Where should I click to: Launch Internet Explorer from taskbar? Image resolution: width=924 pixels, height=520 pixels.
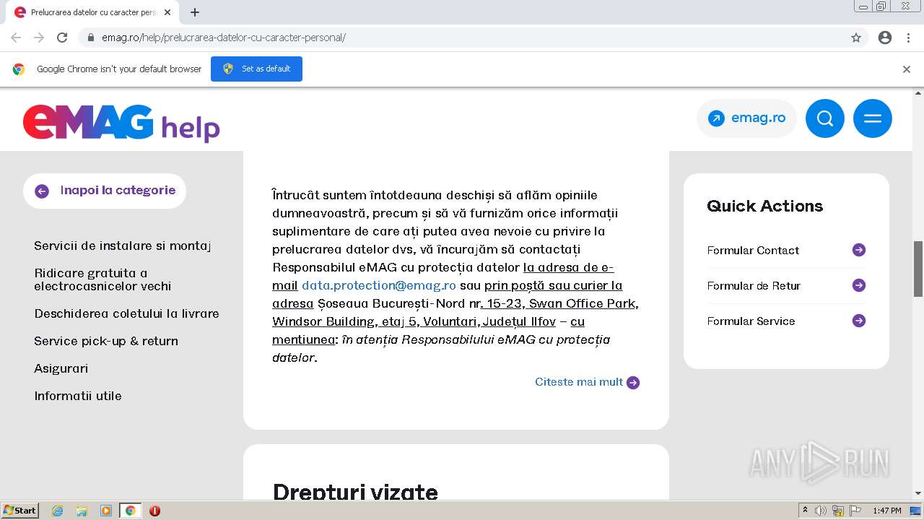[58, 511]
